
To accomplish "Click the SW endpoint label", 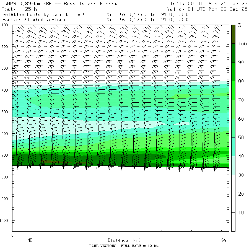I will (224, 240).
